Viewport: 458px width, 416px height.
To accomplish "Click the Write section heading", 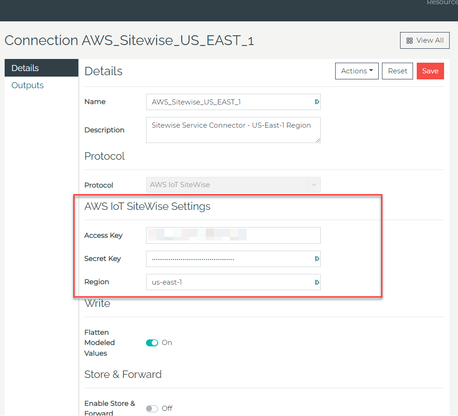I will coord(97,303).
